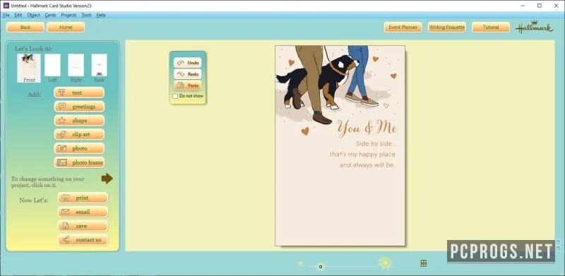Click 'and always will be.' text
Image resolution: width=565 pixels, height=276 pixels.
[x=367, y=165]
